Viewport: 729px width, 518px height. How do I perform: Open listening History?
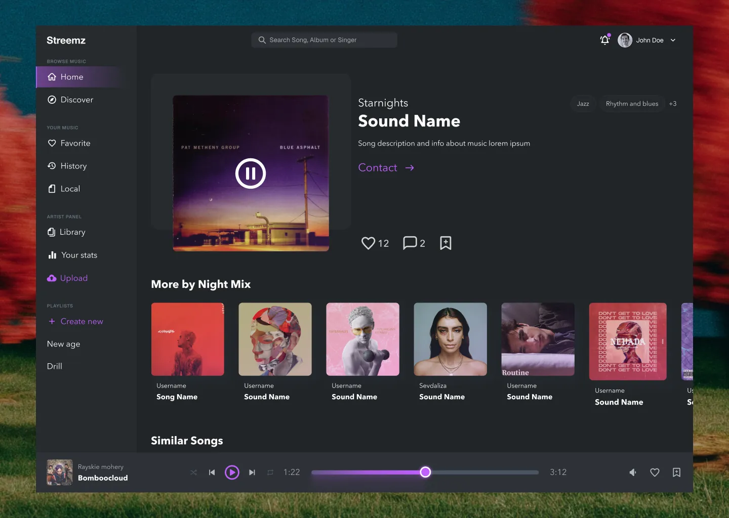click(67, 166)
